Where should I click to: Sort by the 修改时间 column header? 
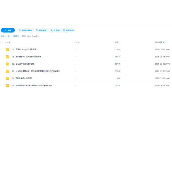coord(158,42)
